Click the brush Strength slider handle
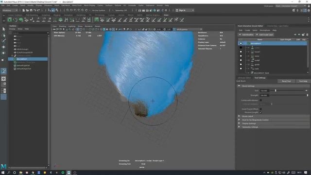 pyautogui.click(x=308, y=95)
